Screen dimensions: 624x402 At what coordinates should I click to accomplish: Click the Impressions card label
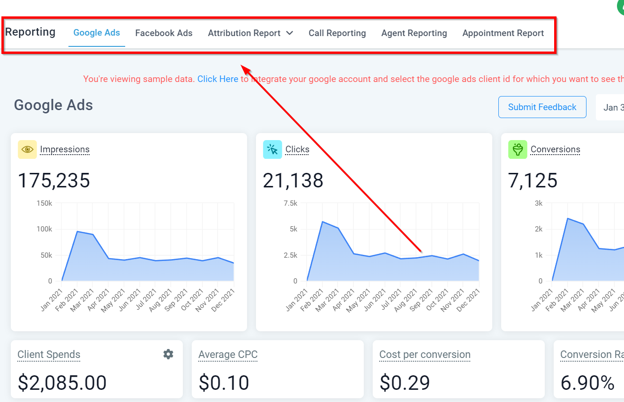click(x=65, y=149)
